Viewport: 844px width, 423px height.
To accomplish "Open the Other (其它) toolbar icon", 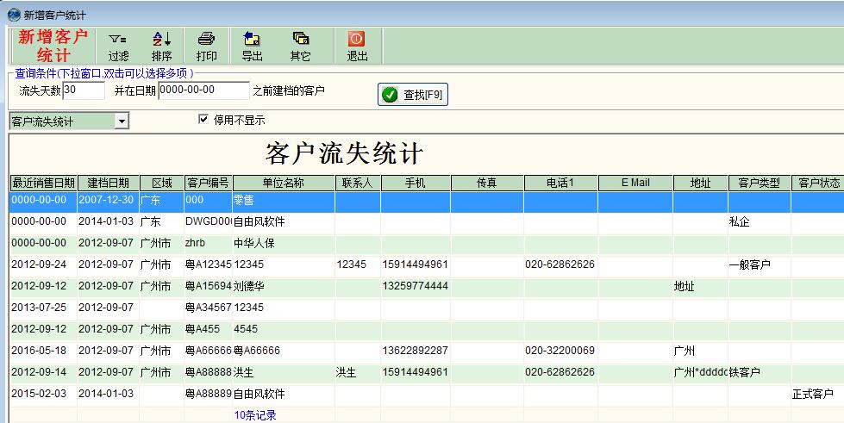I will (x=300, y=46).
